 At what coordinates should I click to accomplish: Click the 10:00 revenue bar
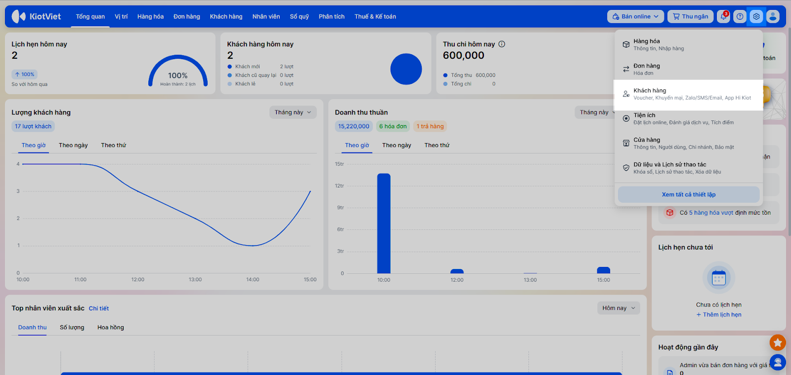coord(384,224)
